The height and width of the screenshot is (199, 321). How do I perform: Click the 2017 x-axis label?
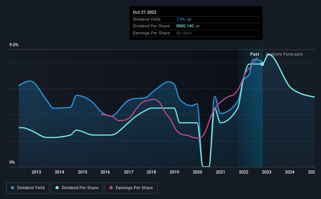pos(129,172)
